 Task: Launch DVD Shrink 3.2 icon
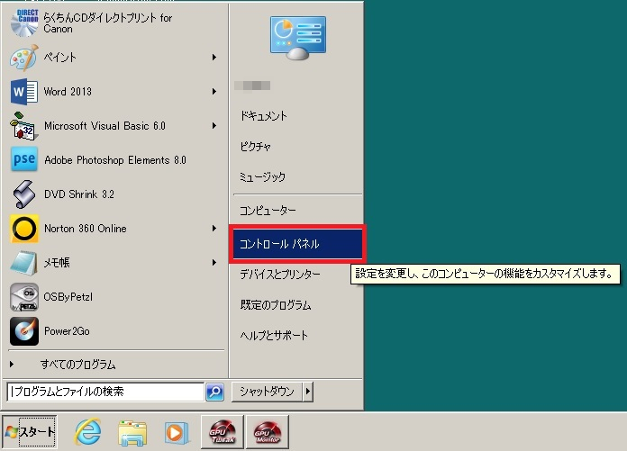tap(23, 194)
